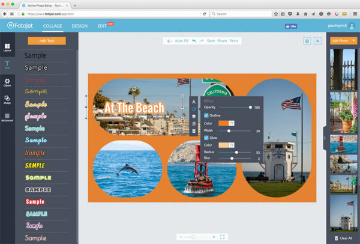360x244 pixels.
Task: Click the Outline Width slider handle
Action: 229,131
